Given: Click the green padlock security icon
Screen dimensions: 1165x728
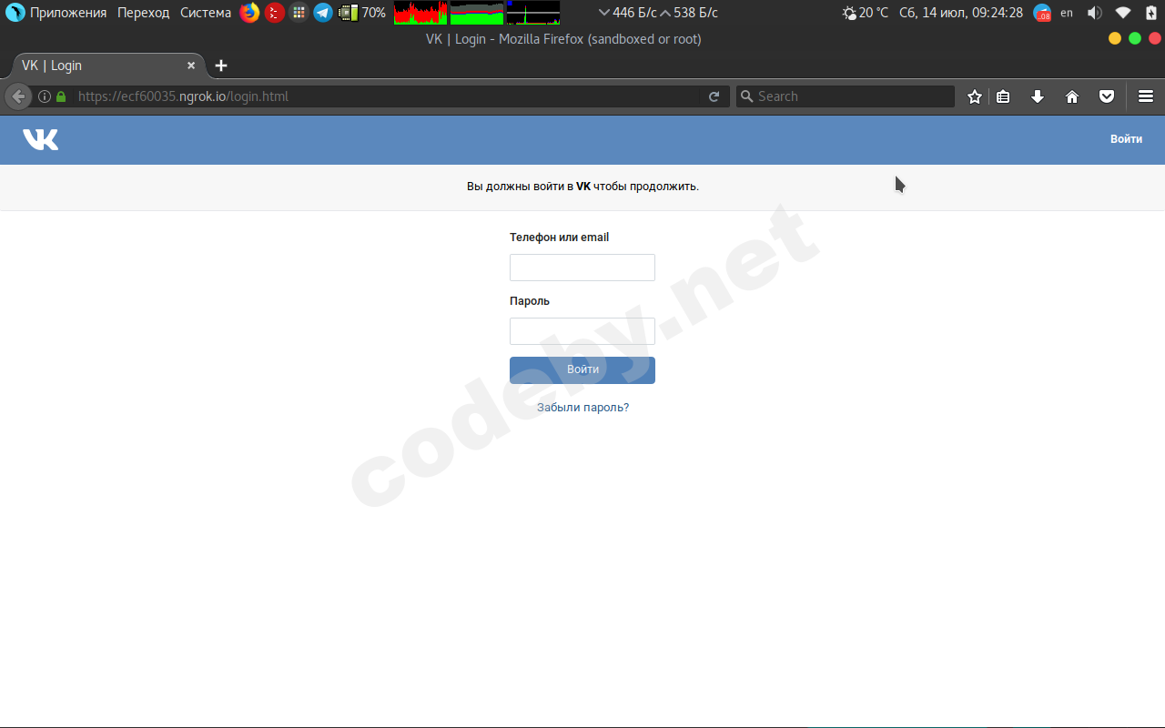Looking at the screenshot, I should [x=61, y=96].
